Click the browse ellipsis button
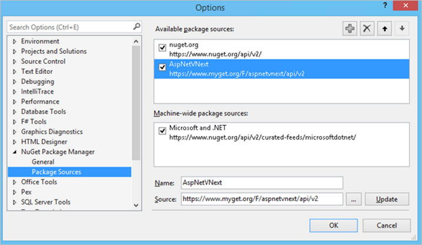 [x=354, y=199]
